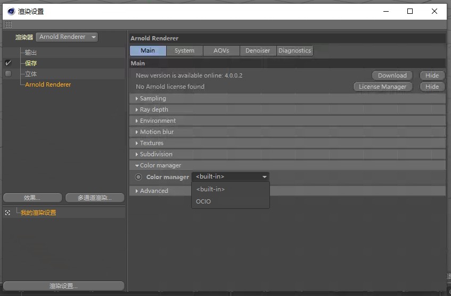Select 立体 in the settings tree
The image size is (451, 296).
pyautogui.click(x=31, y=74)
